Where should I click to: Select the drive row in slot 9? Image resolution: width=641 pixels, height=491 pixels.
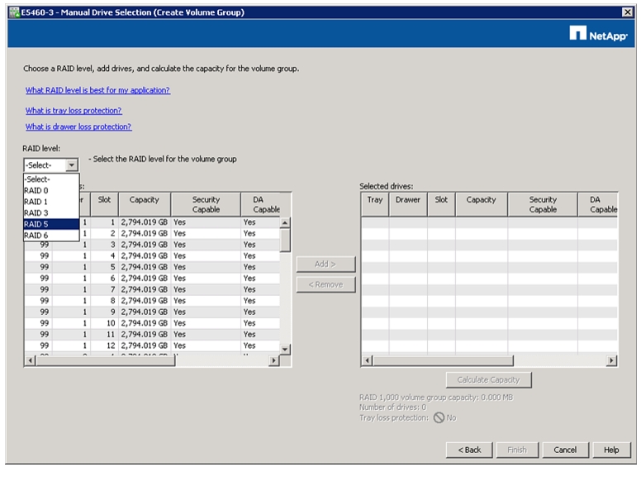pos(152,312)
